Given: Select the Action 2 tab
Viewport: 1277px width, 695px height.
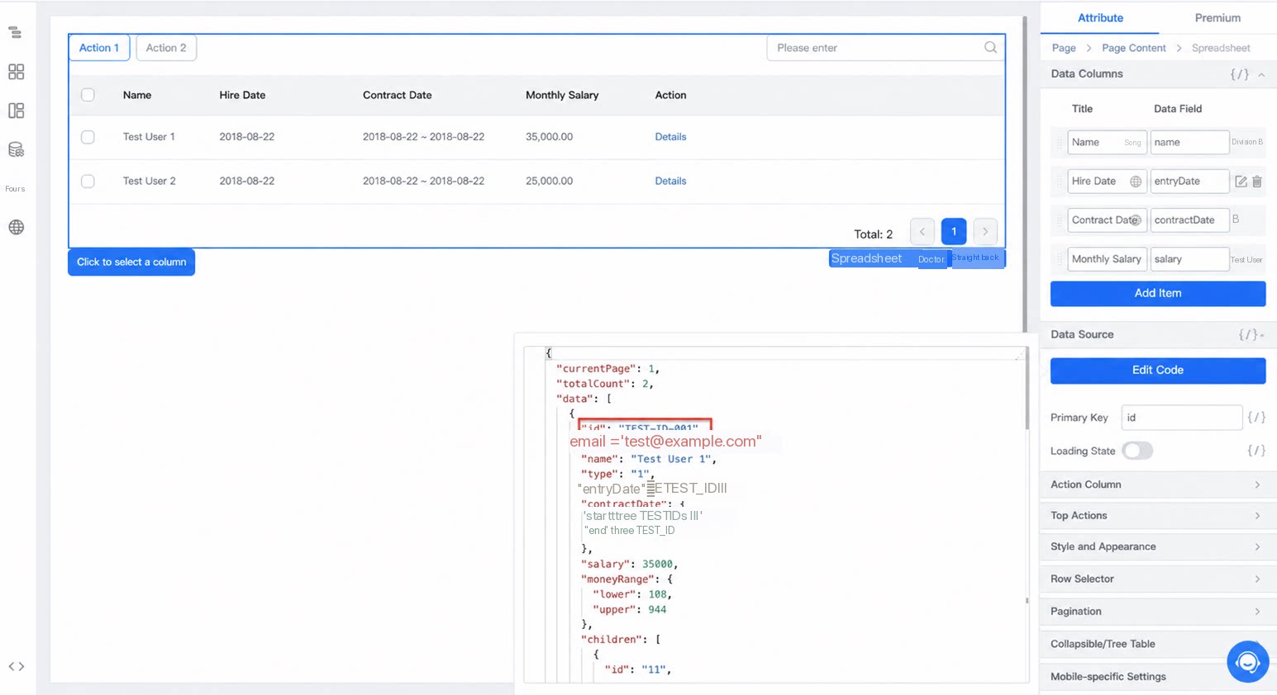Looking at the screenshot, I should 166,48.
